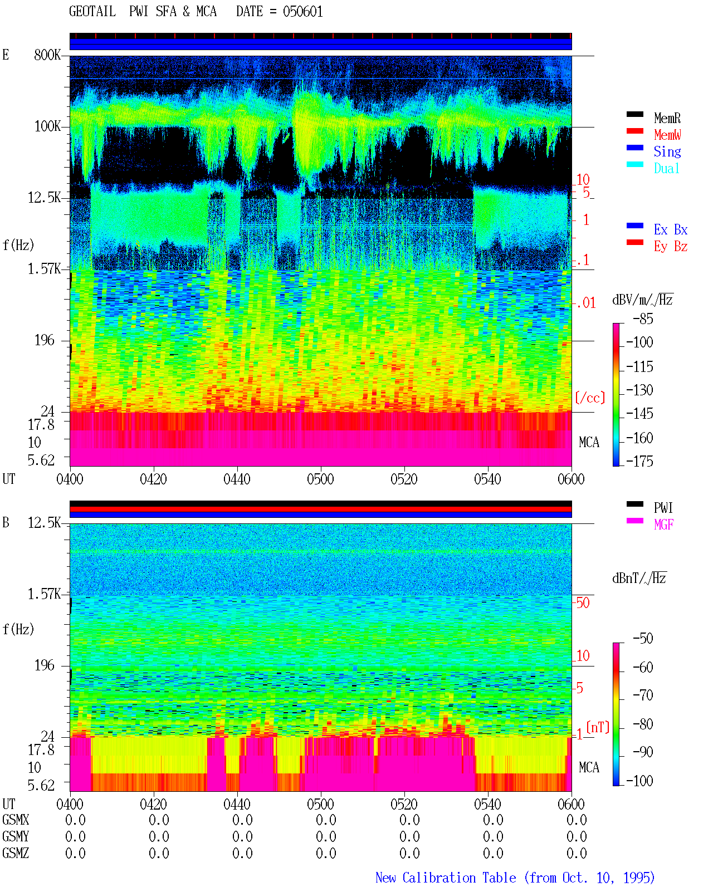Select the "GSMX" row label

(x=16, y=820)
